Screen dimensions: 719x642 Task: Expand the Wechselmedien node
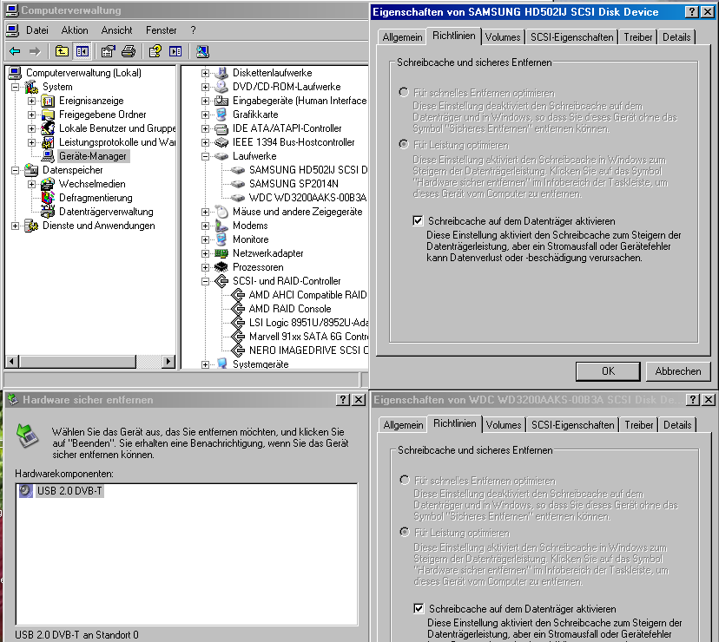point(31,184)
